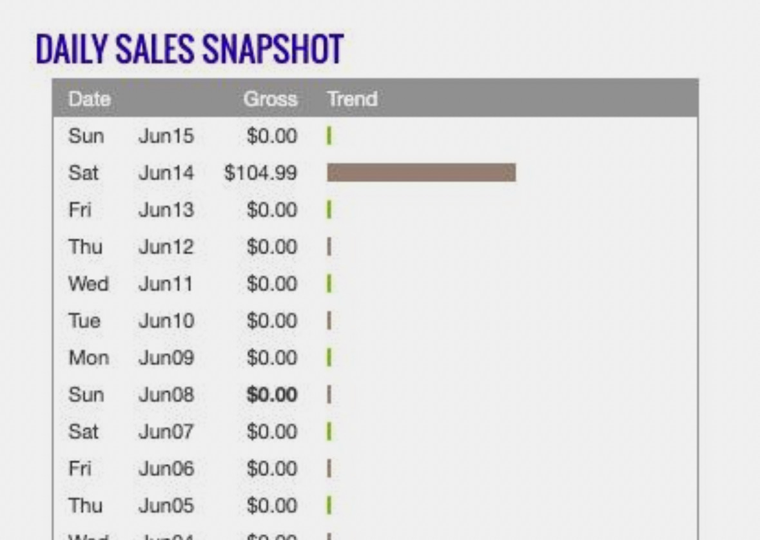
Task: Click the green trend marker for Jun09
Action: click(x=329, y=358)
